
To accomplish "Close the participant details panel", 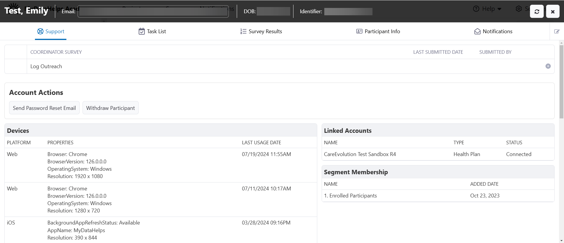I will [x=553, y=11].
